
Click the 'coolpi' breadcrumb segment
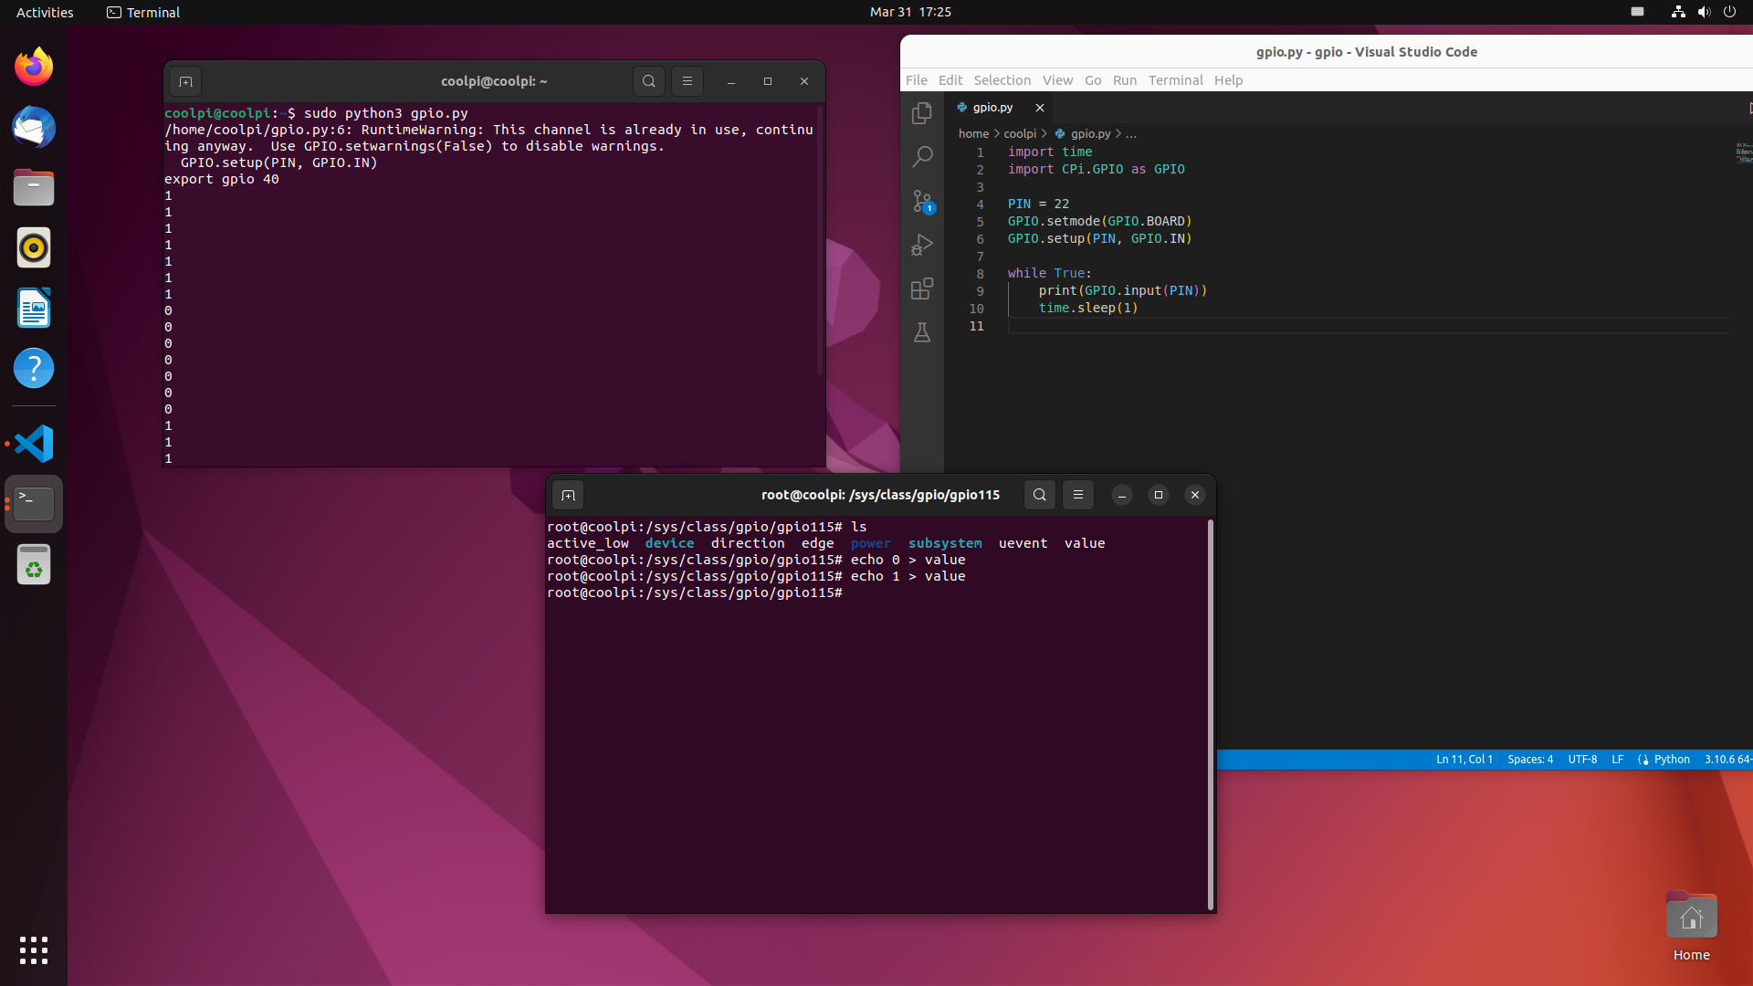click(1020, 133)
